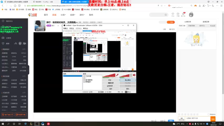Switch to the 个人中心 browser tab
Screen dimensions: 224x126
click(x=44, y=2)
